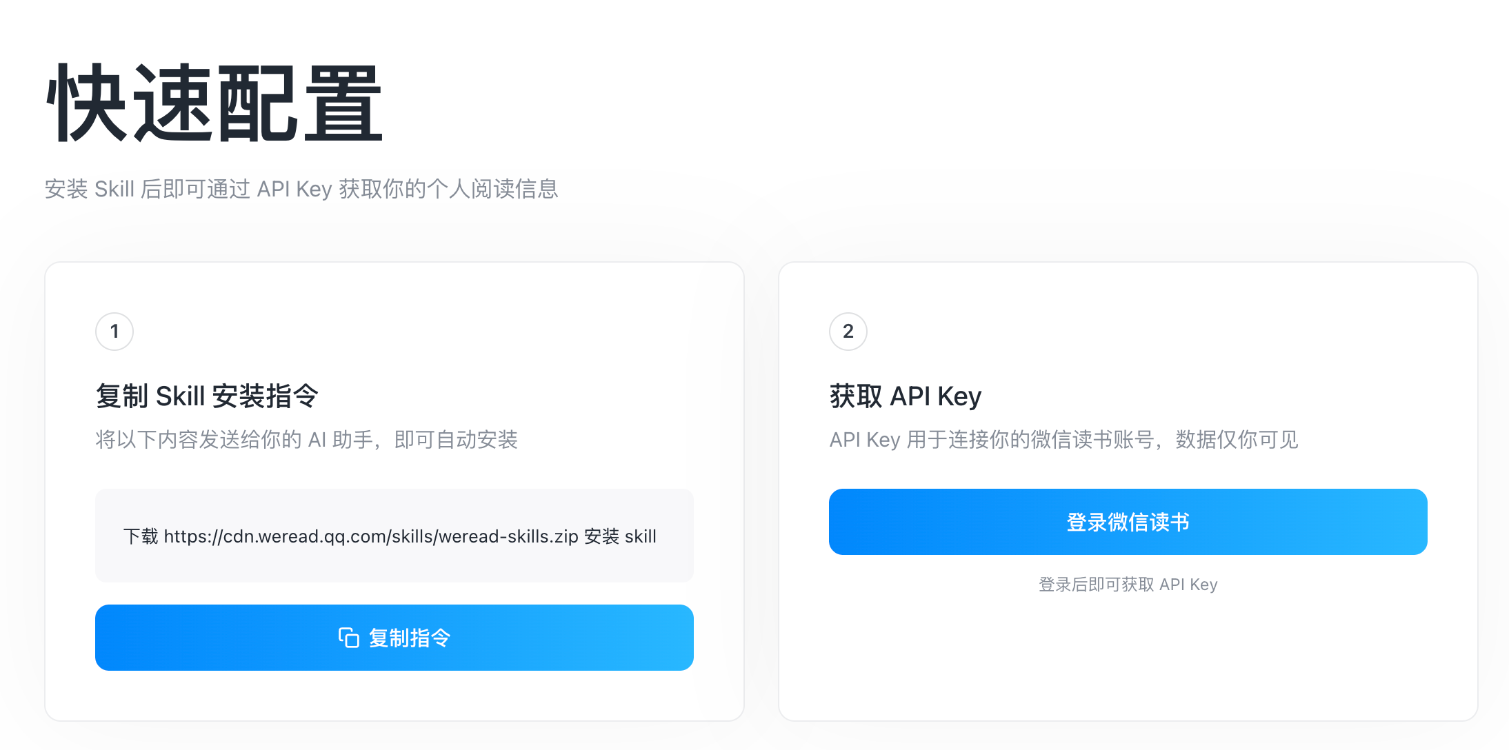Click the skill install command text box
Image resolution: width=1509 pixels, height=750 pixels.
[394, 536]
